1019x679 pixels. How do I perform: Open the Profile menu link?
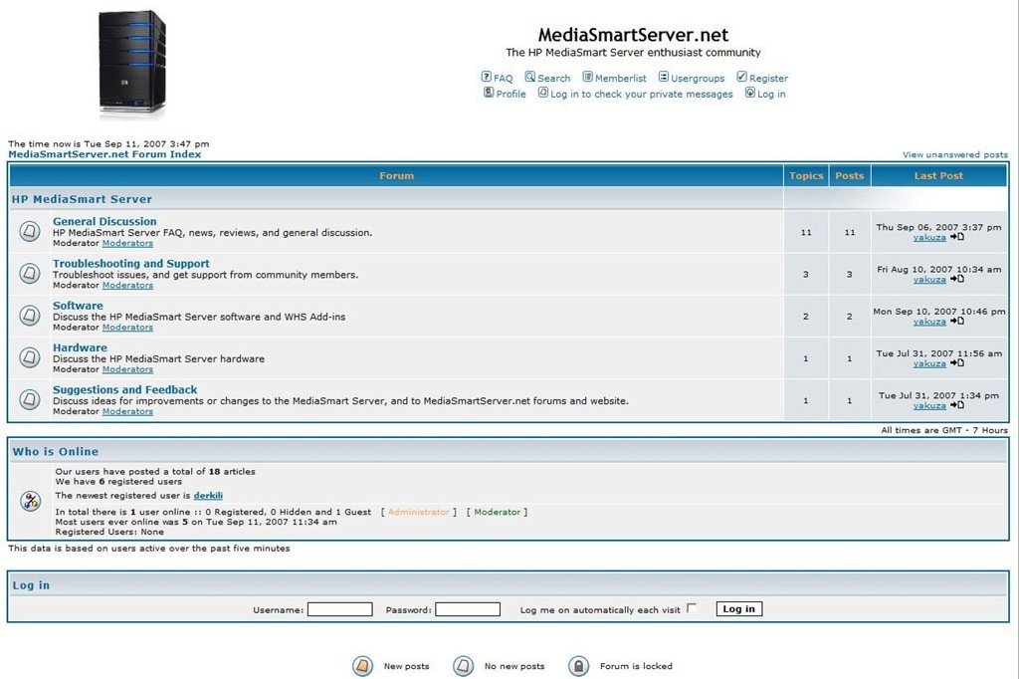click(510, 94)
